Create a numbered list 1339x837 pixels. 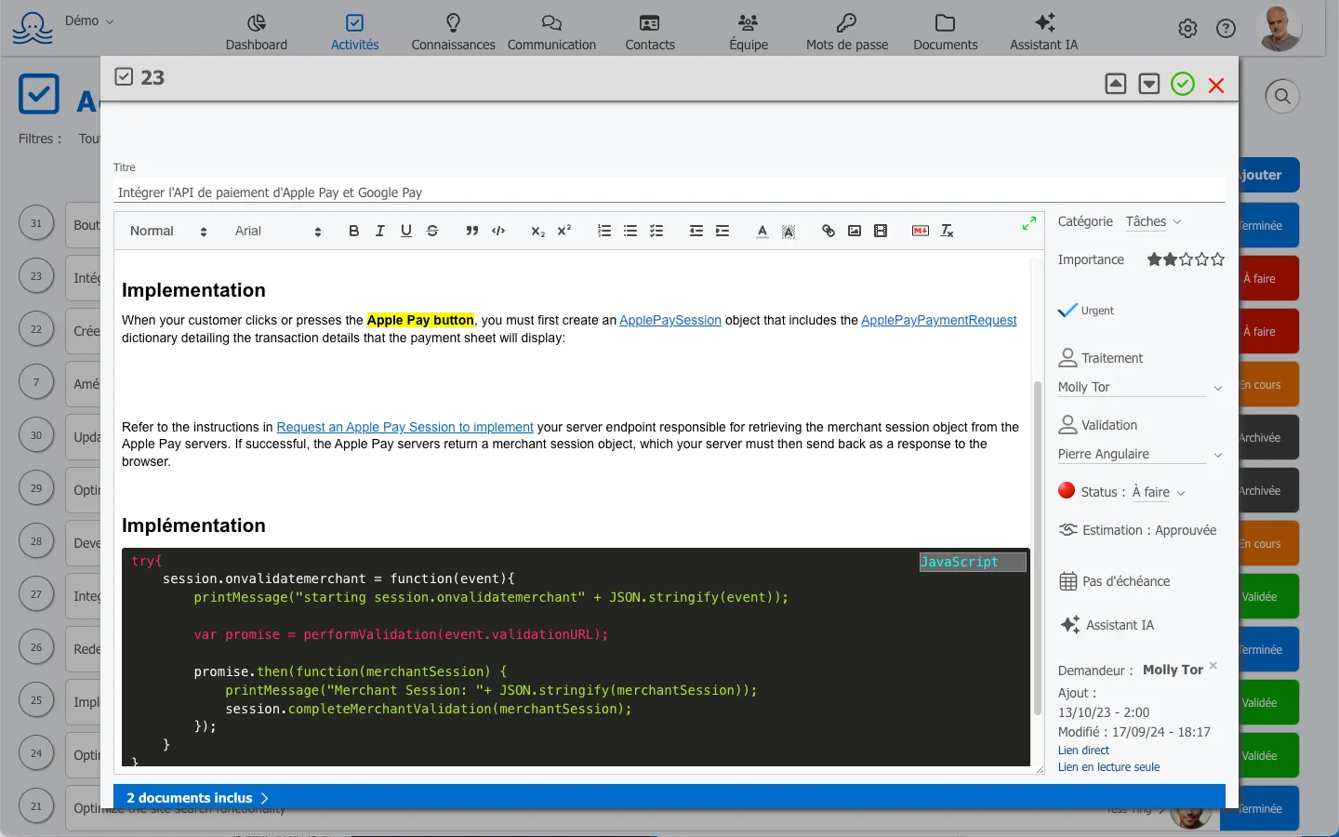[x=604, y=231]
